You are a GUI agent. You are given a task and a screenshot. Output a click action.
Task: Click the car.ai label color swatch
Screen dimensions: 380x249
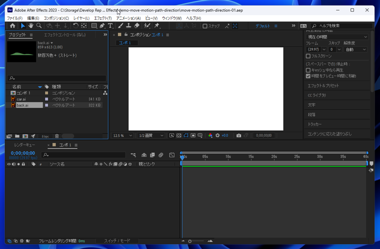[46, 99]
